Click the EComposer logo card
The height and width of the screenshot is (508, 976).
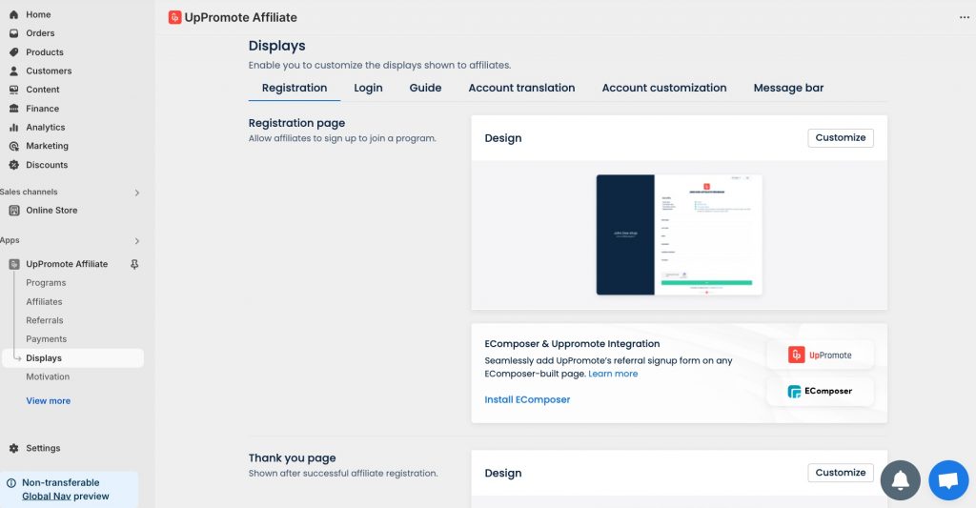pyautogui.click(x=820, y=391)
